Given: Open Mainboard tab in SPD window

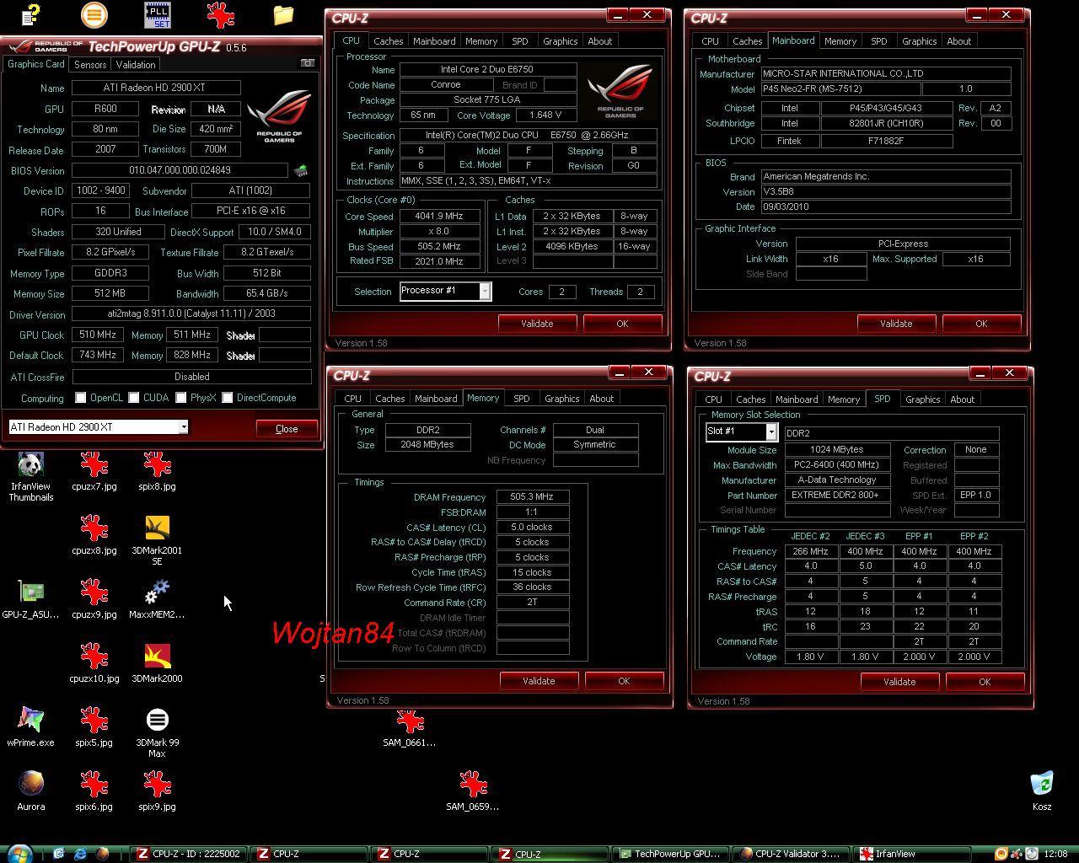Looking at the screenshot, I should (797, 399).
